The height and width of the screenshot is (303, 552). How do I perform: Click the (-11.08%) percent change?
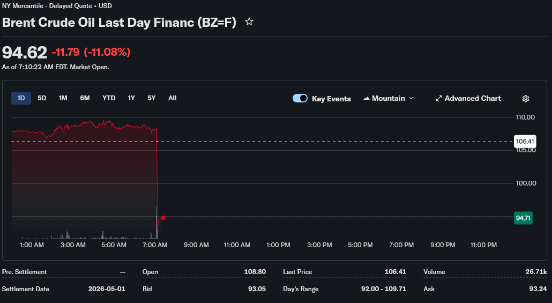(x=107, y=52)
